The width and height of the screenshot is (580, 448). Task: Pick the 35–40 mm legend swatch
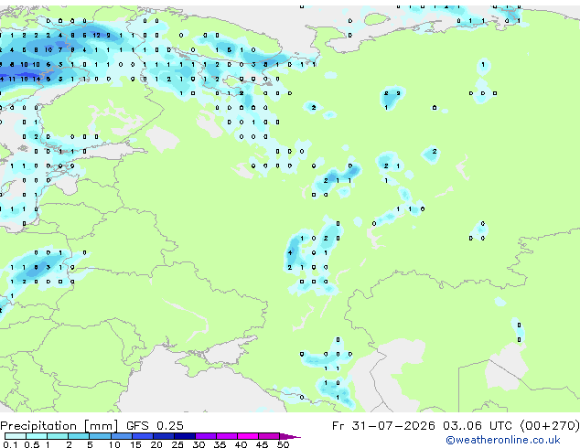[227, 436]
